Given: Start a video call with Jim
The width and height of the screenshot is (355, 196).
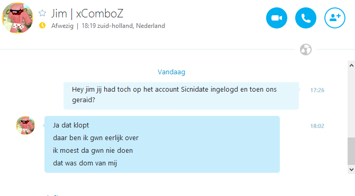Looking at the screenshot, I should (277, 18).
